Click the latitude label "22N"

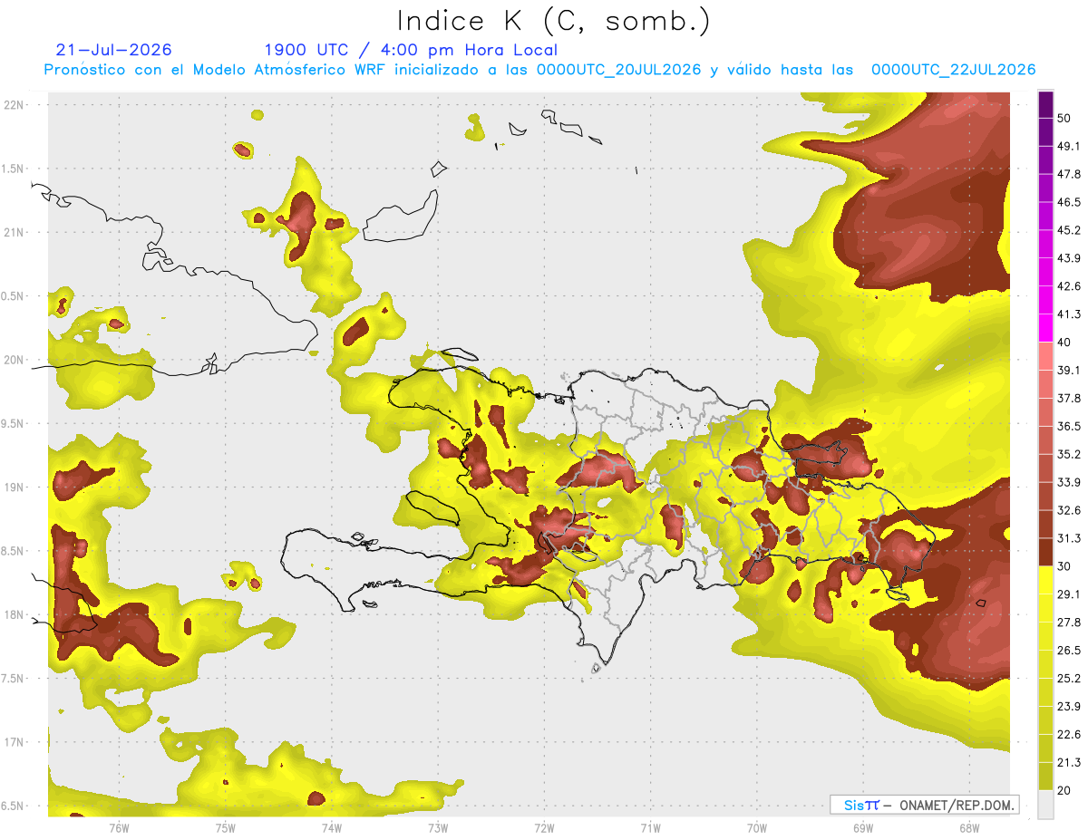[14, 105]
